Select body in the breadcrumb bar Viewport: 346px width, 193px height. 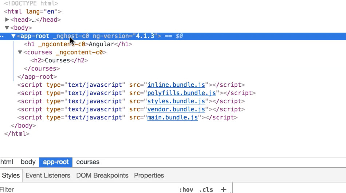pos(28,162)
